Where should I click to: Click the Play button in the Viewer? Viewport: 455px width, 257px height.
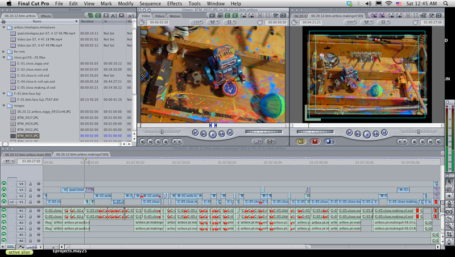click(213, 134)
